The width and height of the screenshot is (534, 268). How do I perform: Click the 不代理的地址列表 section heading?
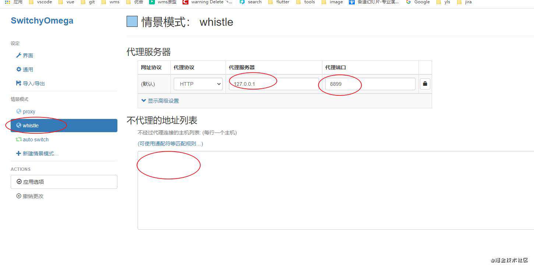(x=162, y=120)
